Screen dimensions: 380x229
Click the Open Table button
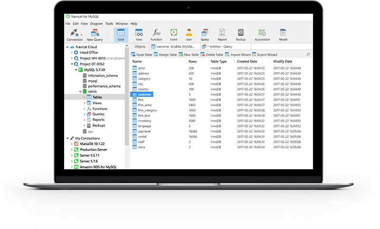click(x=142, y=55)
